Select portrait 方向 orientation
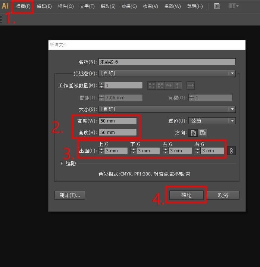The width and height of the screenshot is (260, 267). [x=193, y=133]
